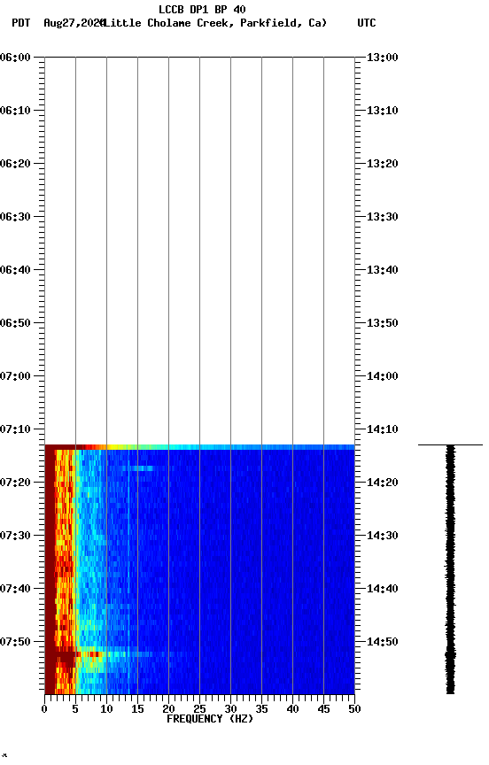Viewport: 489px width, 765px height.
Task: Click the 06:50 PDT time label
Action: [15, 323]
